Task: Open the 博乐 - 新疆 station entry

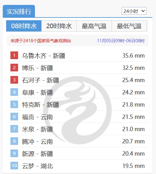Action: pos(37,68)
